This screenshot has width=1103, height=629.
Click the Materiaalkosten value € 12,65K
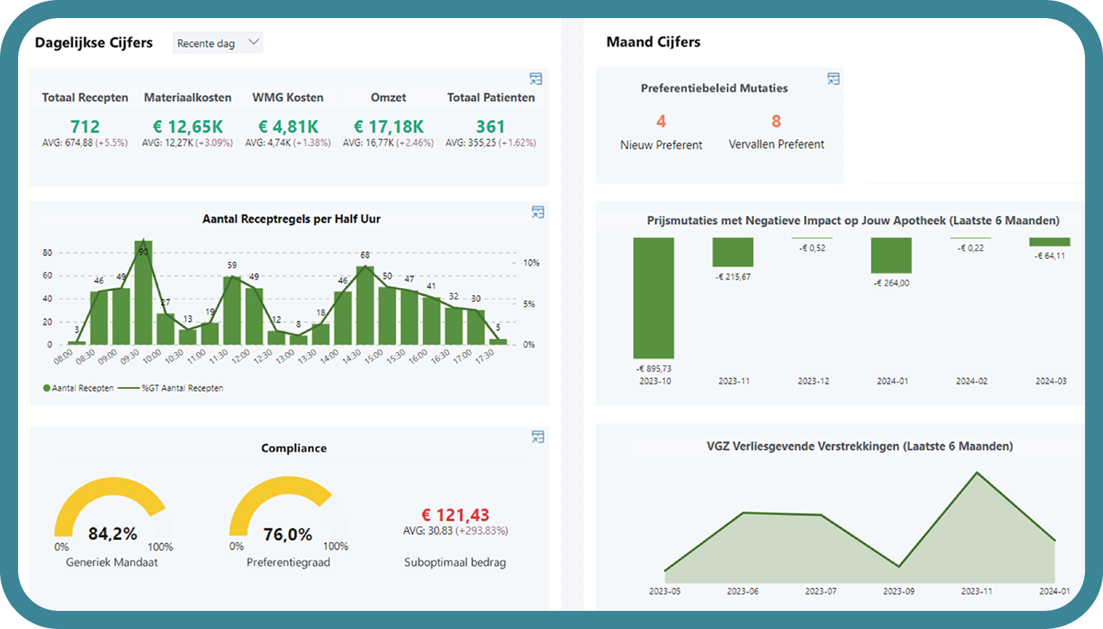coord(188,127)
